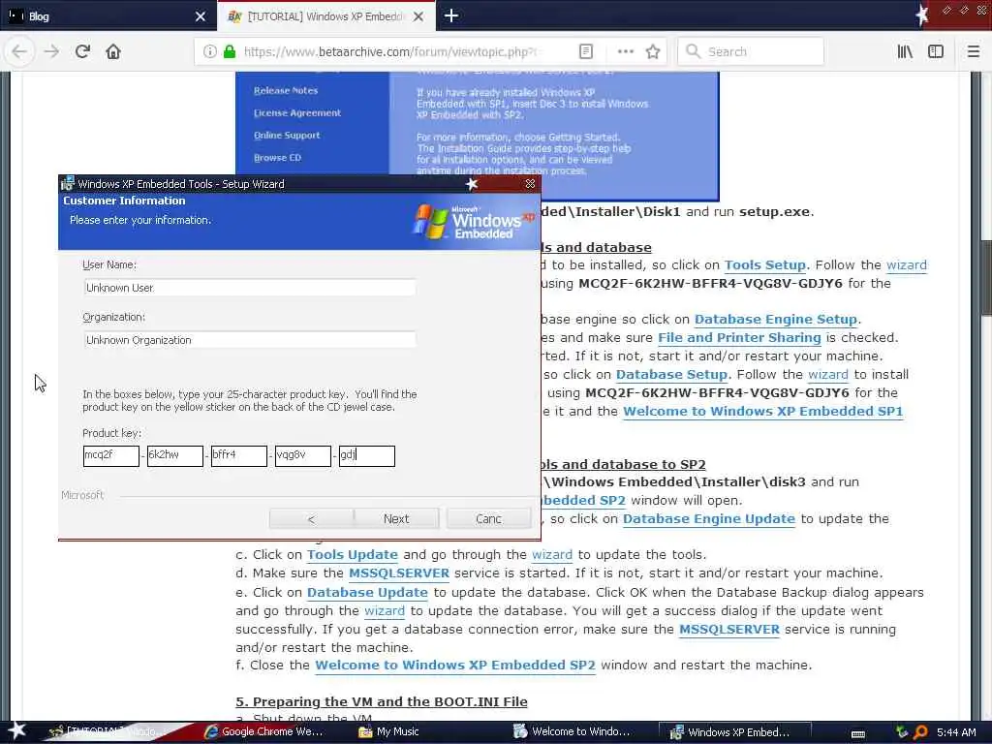
Task: Click Welcome to Windows XP Embedded SP1 link
Action: (x=763, y=411)
